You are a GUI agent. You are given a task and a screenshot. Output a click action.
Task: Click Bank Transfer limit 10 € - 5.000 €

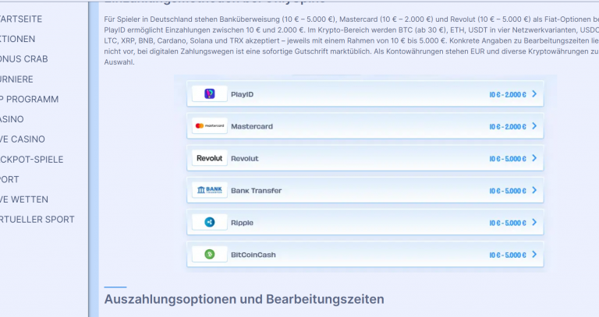[x=508, y=191]
